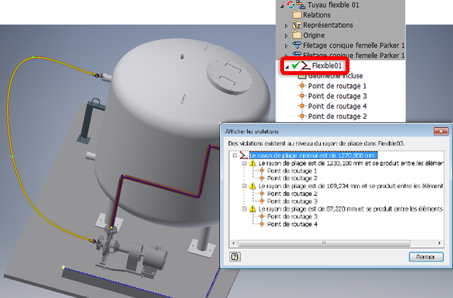The width and height of the screenshot is (453, 298).
Task: Expand the Représentations node
Action: [286, 26]
